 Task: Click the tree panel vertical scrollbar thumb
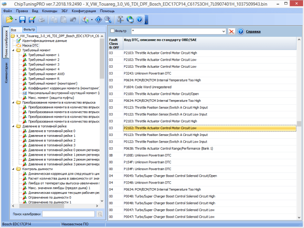pos(102,58)
